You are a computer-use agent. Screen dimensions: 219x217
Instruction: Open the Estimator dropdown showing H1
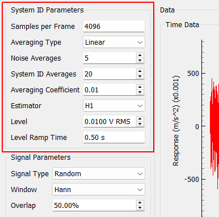click(x=114, y=105)
